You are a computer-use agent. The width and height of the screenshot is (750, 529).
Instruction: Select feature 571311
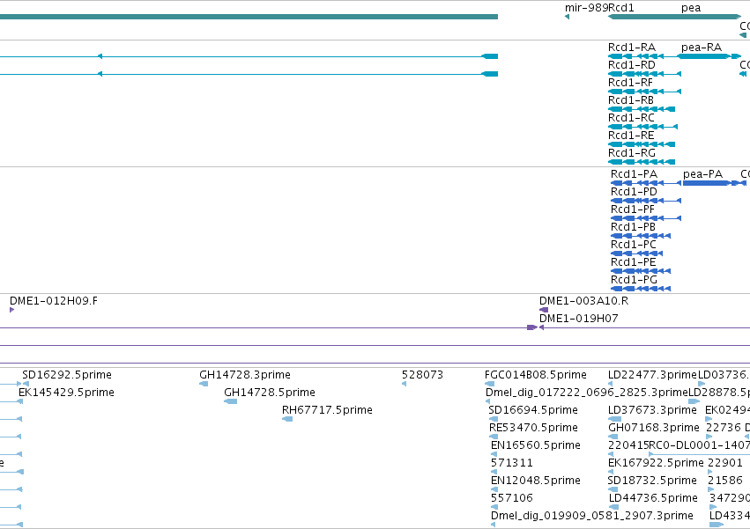512,463
